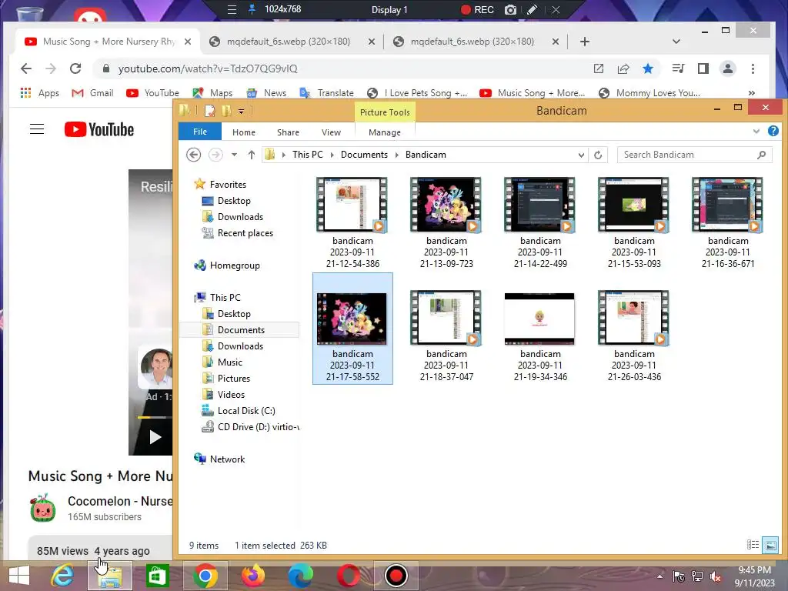Open the Home ribbon tab
Screen dimensions: 788x591
(x=244, y=132)
